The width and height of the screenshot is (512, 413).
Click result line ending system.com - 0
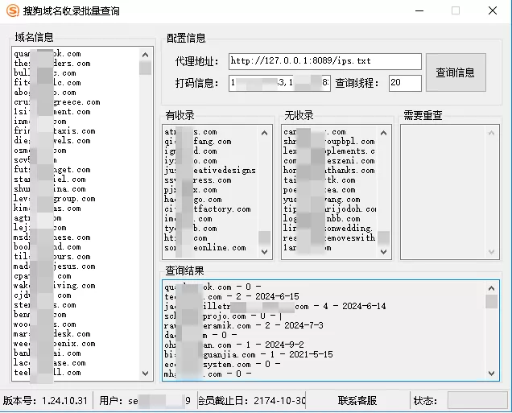tap(222, 365)
